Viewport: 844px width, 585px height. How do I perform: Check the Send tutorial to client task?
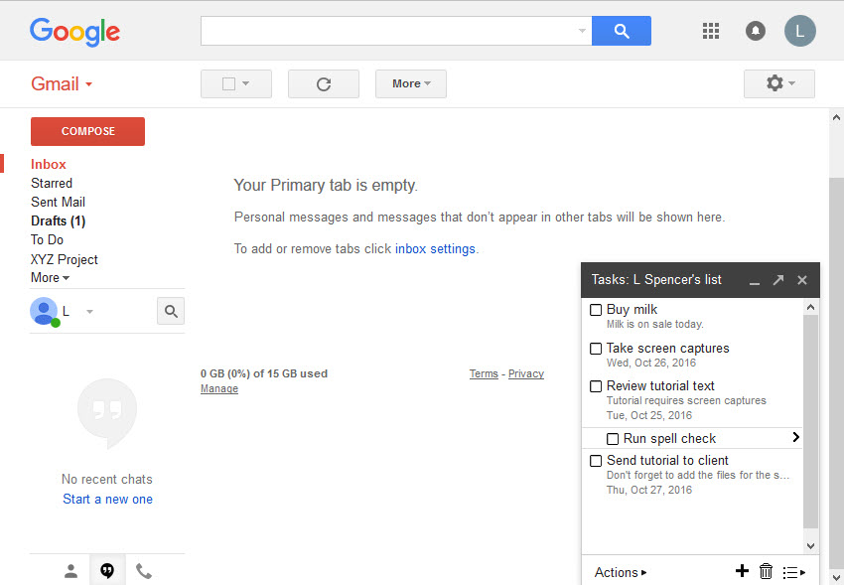point(595,460)
